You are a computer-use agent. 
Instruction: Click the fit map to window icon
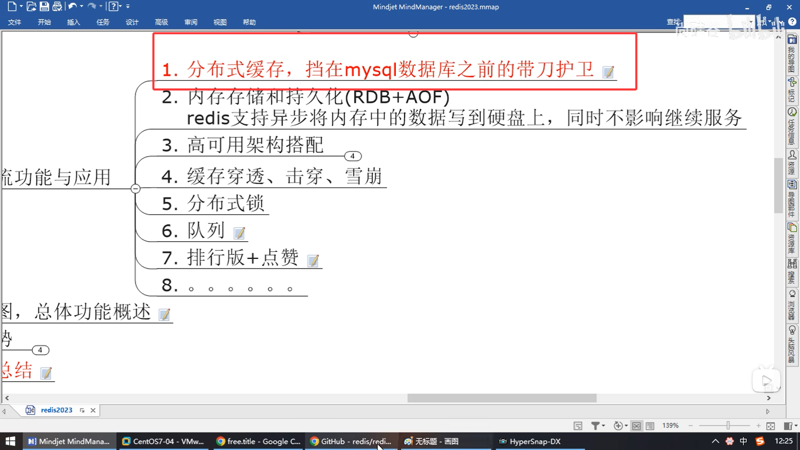(x=770, y=426)
